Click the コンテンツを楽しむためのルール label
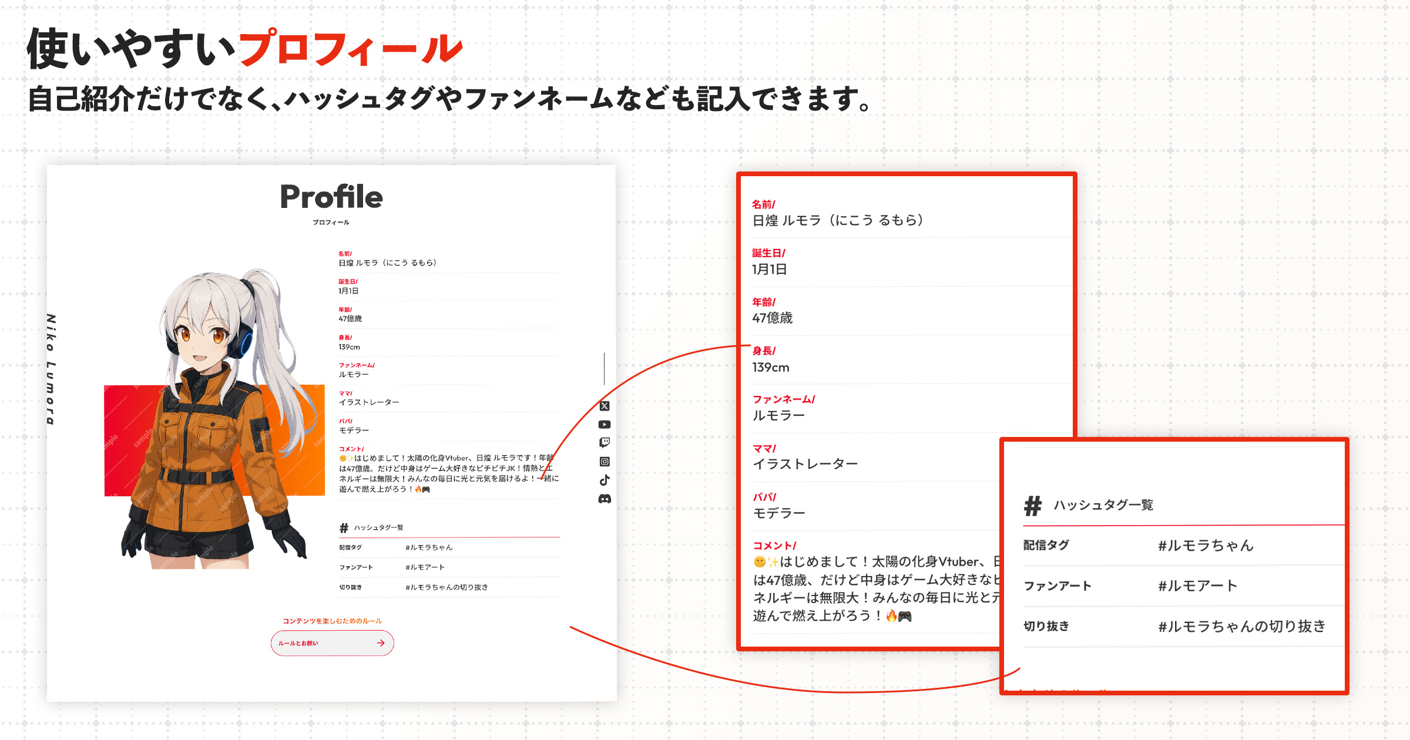1410x740 pixels. tap(332, 620)
